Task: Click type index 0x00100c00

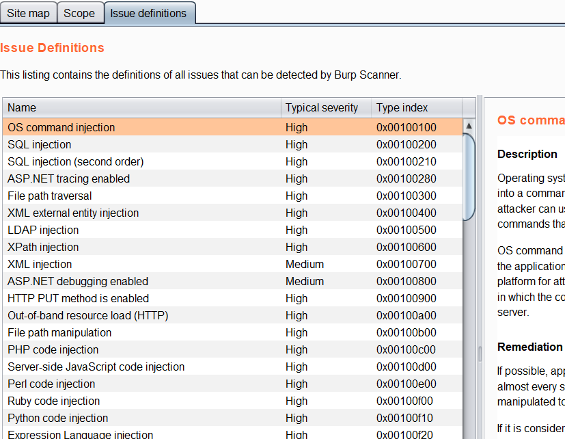Action: (406, 349)
